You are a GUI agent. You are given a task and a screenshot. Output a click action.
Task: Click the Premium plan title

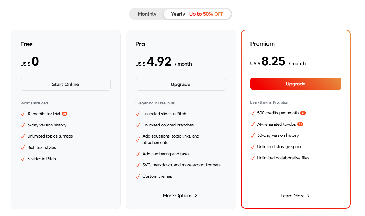pos(262,44)
